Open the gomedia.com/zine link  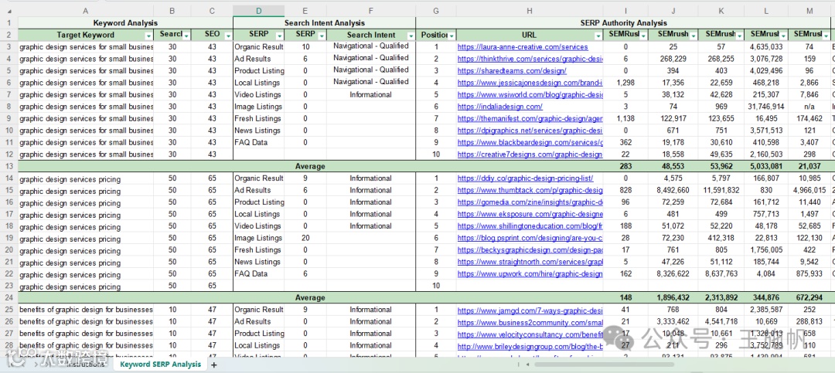click(530, 202)
